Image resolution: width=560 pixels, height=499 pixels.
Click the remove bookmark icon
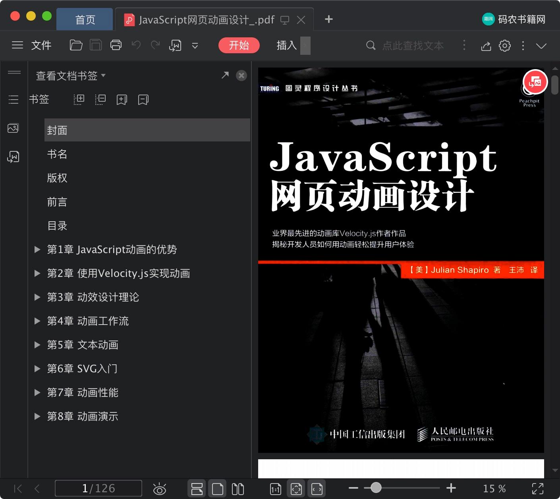click(x=143, y=99)
